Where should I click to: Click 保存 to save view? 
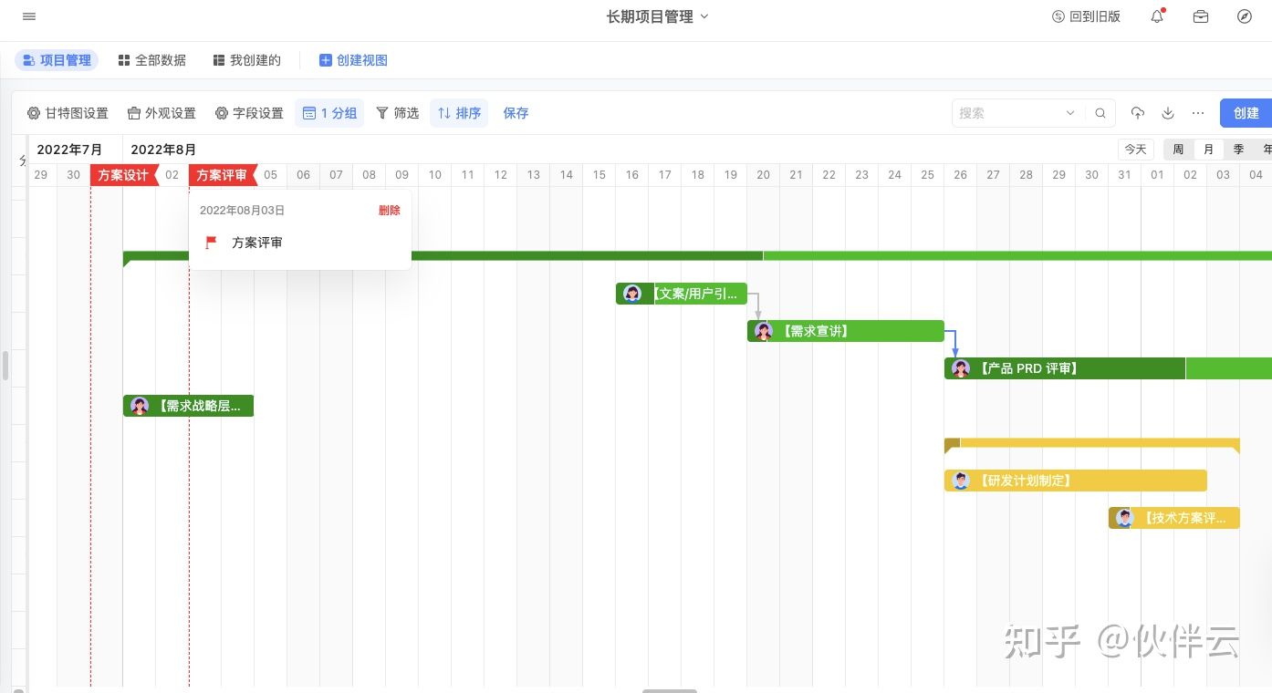[516, 113]
